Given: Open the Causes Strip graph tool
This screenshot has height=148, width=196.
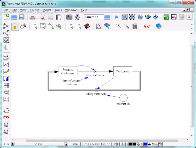Looking at the screenshot, I should click(6, 58).
